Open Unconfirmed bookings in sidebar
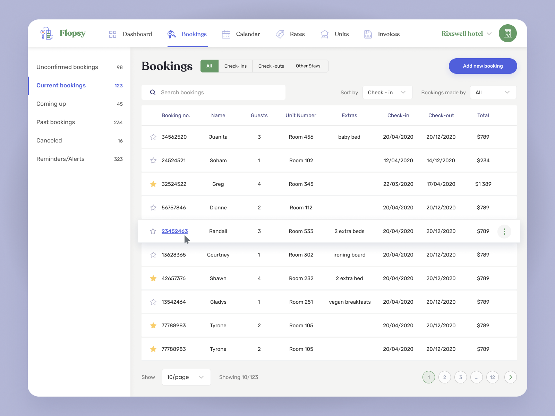Screen dimensions: 555x416 79,67
